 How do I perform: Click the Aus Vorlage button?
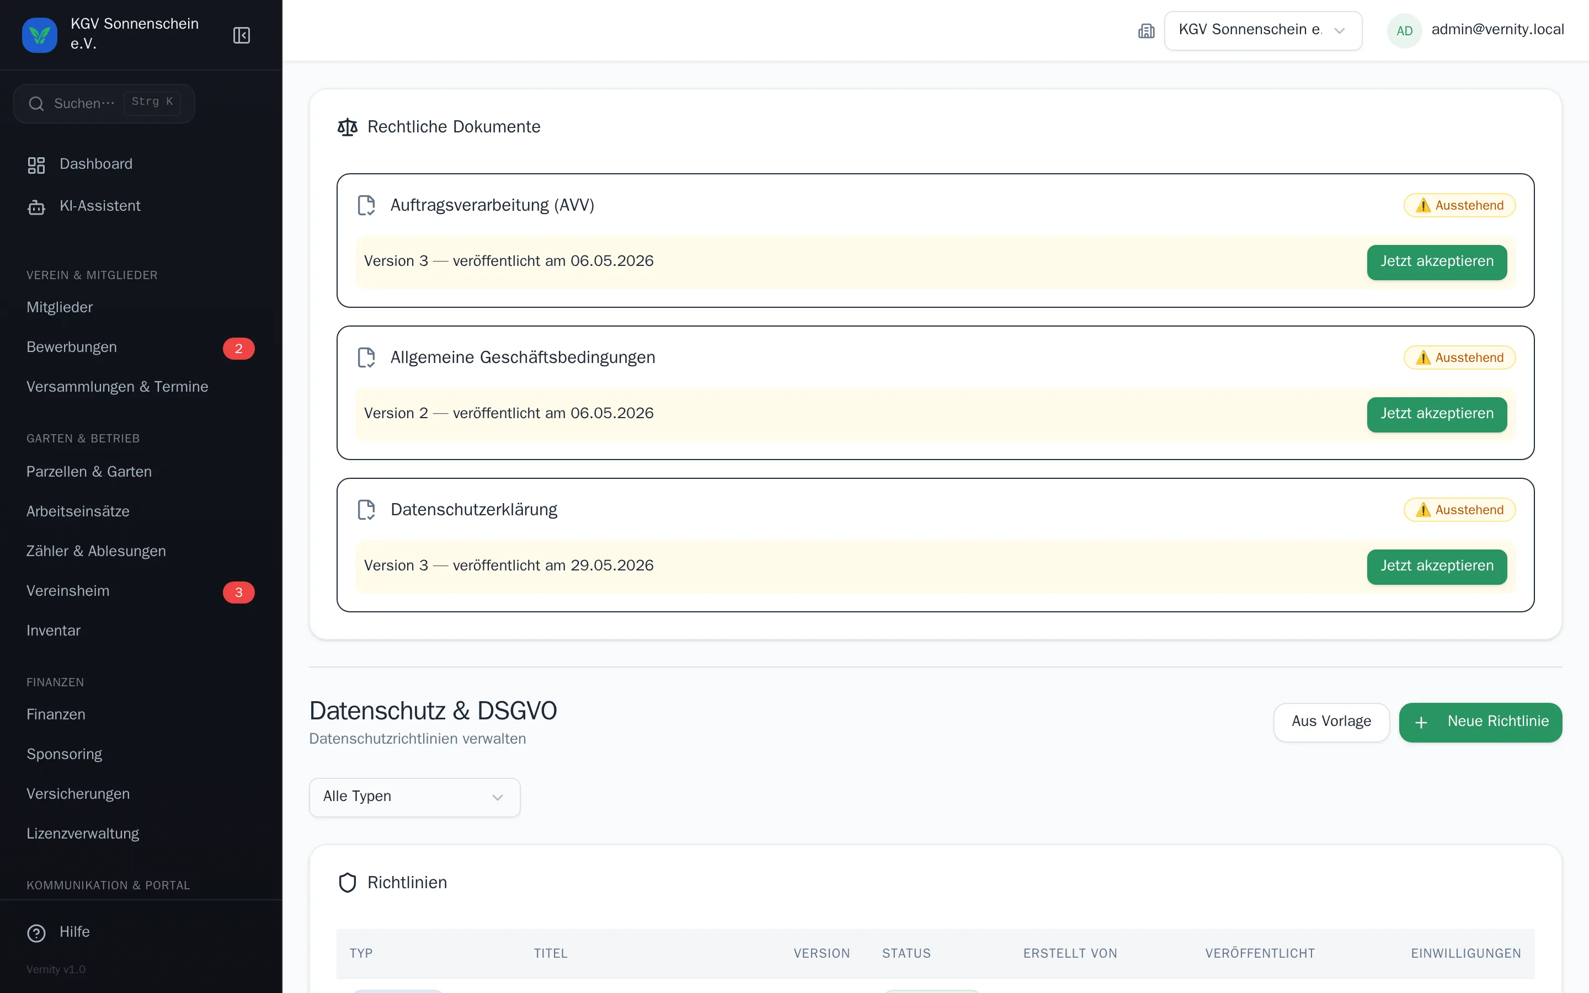coord(1331,722)
